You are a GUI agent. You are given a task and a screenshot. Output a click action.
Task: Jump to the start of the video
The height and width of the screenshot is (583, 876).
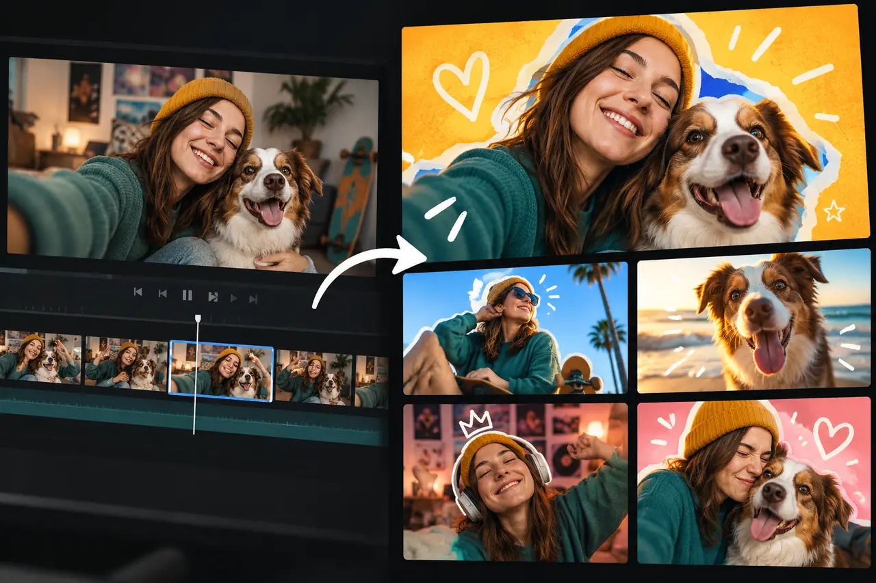[138, 293]
